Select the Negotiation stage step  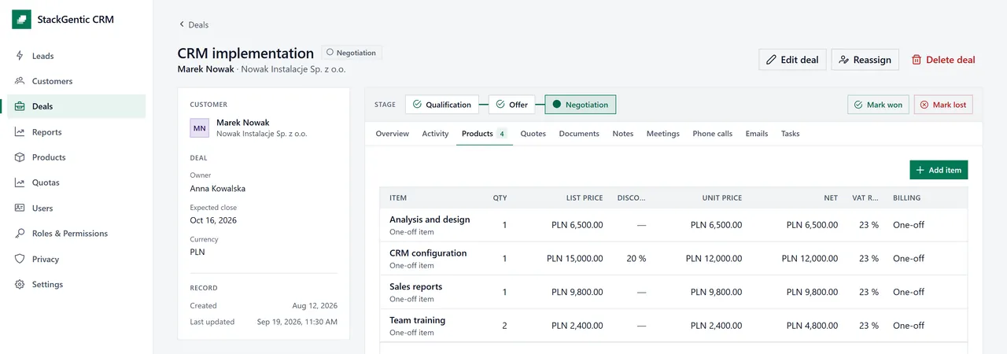coord(581,105)
